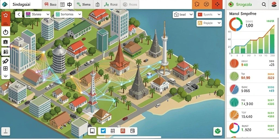Click the multicolor donut in 1.920 row
This screenshot has width=279, height=139.
point(234,128)
